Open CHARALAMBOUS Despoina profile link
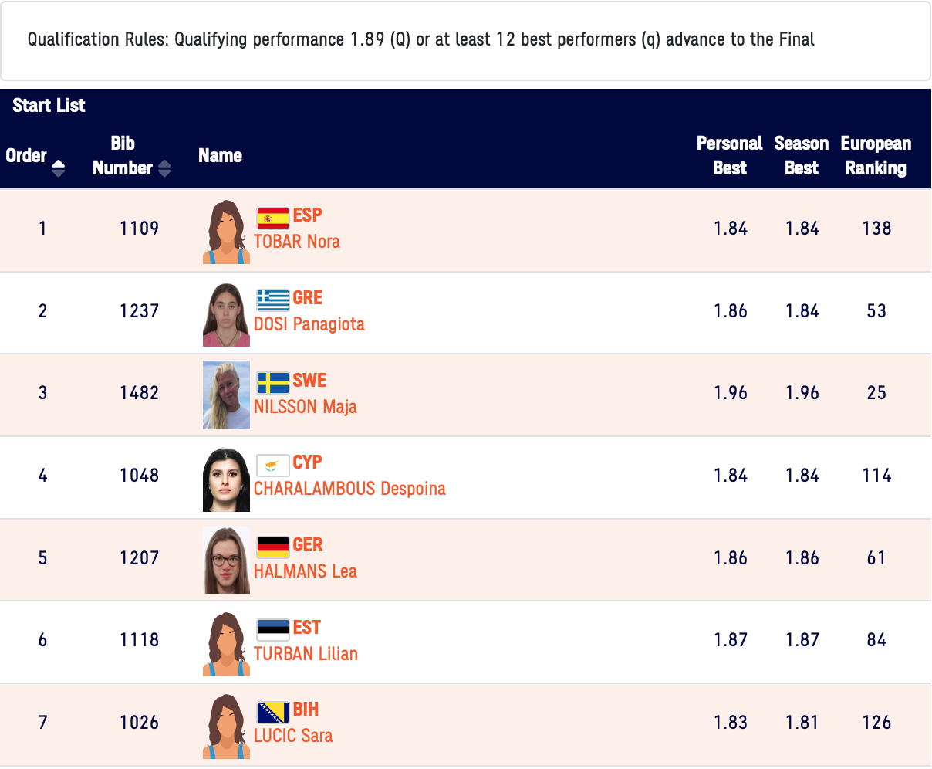The image size is (932, 769). click(349, 489)
